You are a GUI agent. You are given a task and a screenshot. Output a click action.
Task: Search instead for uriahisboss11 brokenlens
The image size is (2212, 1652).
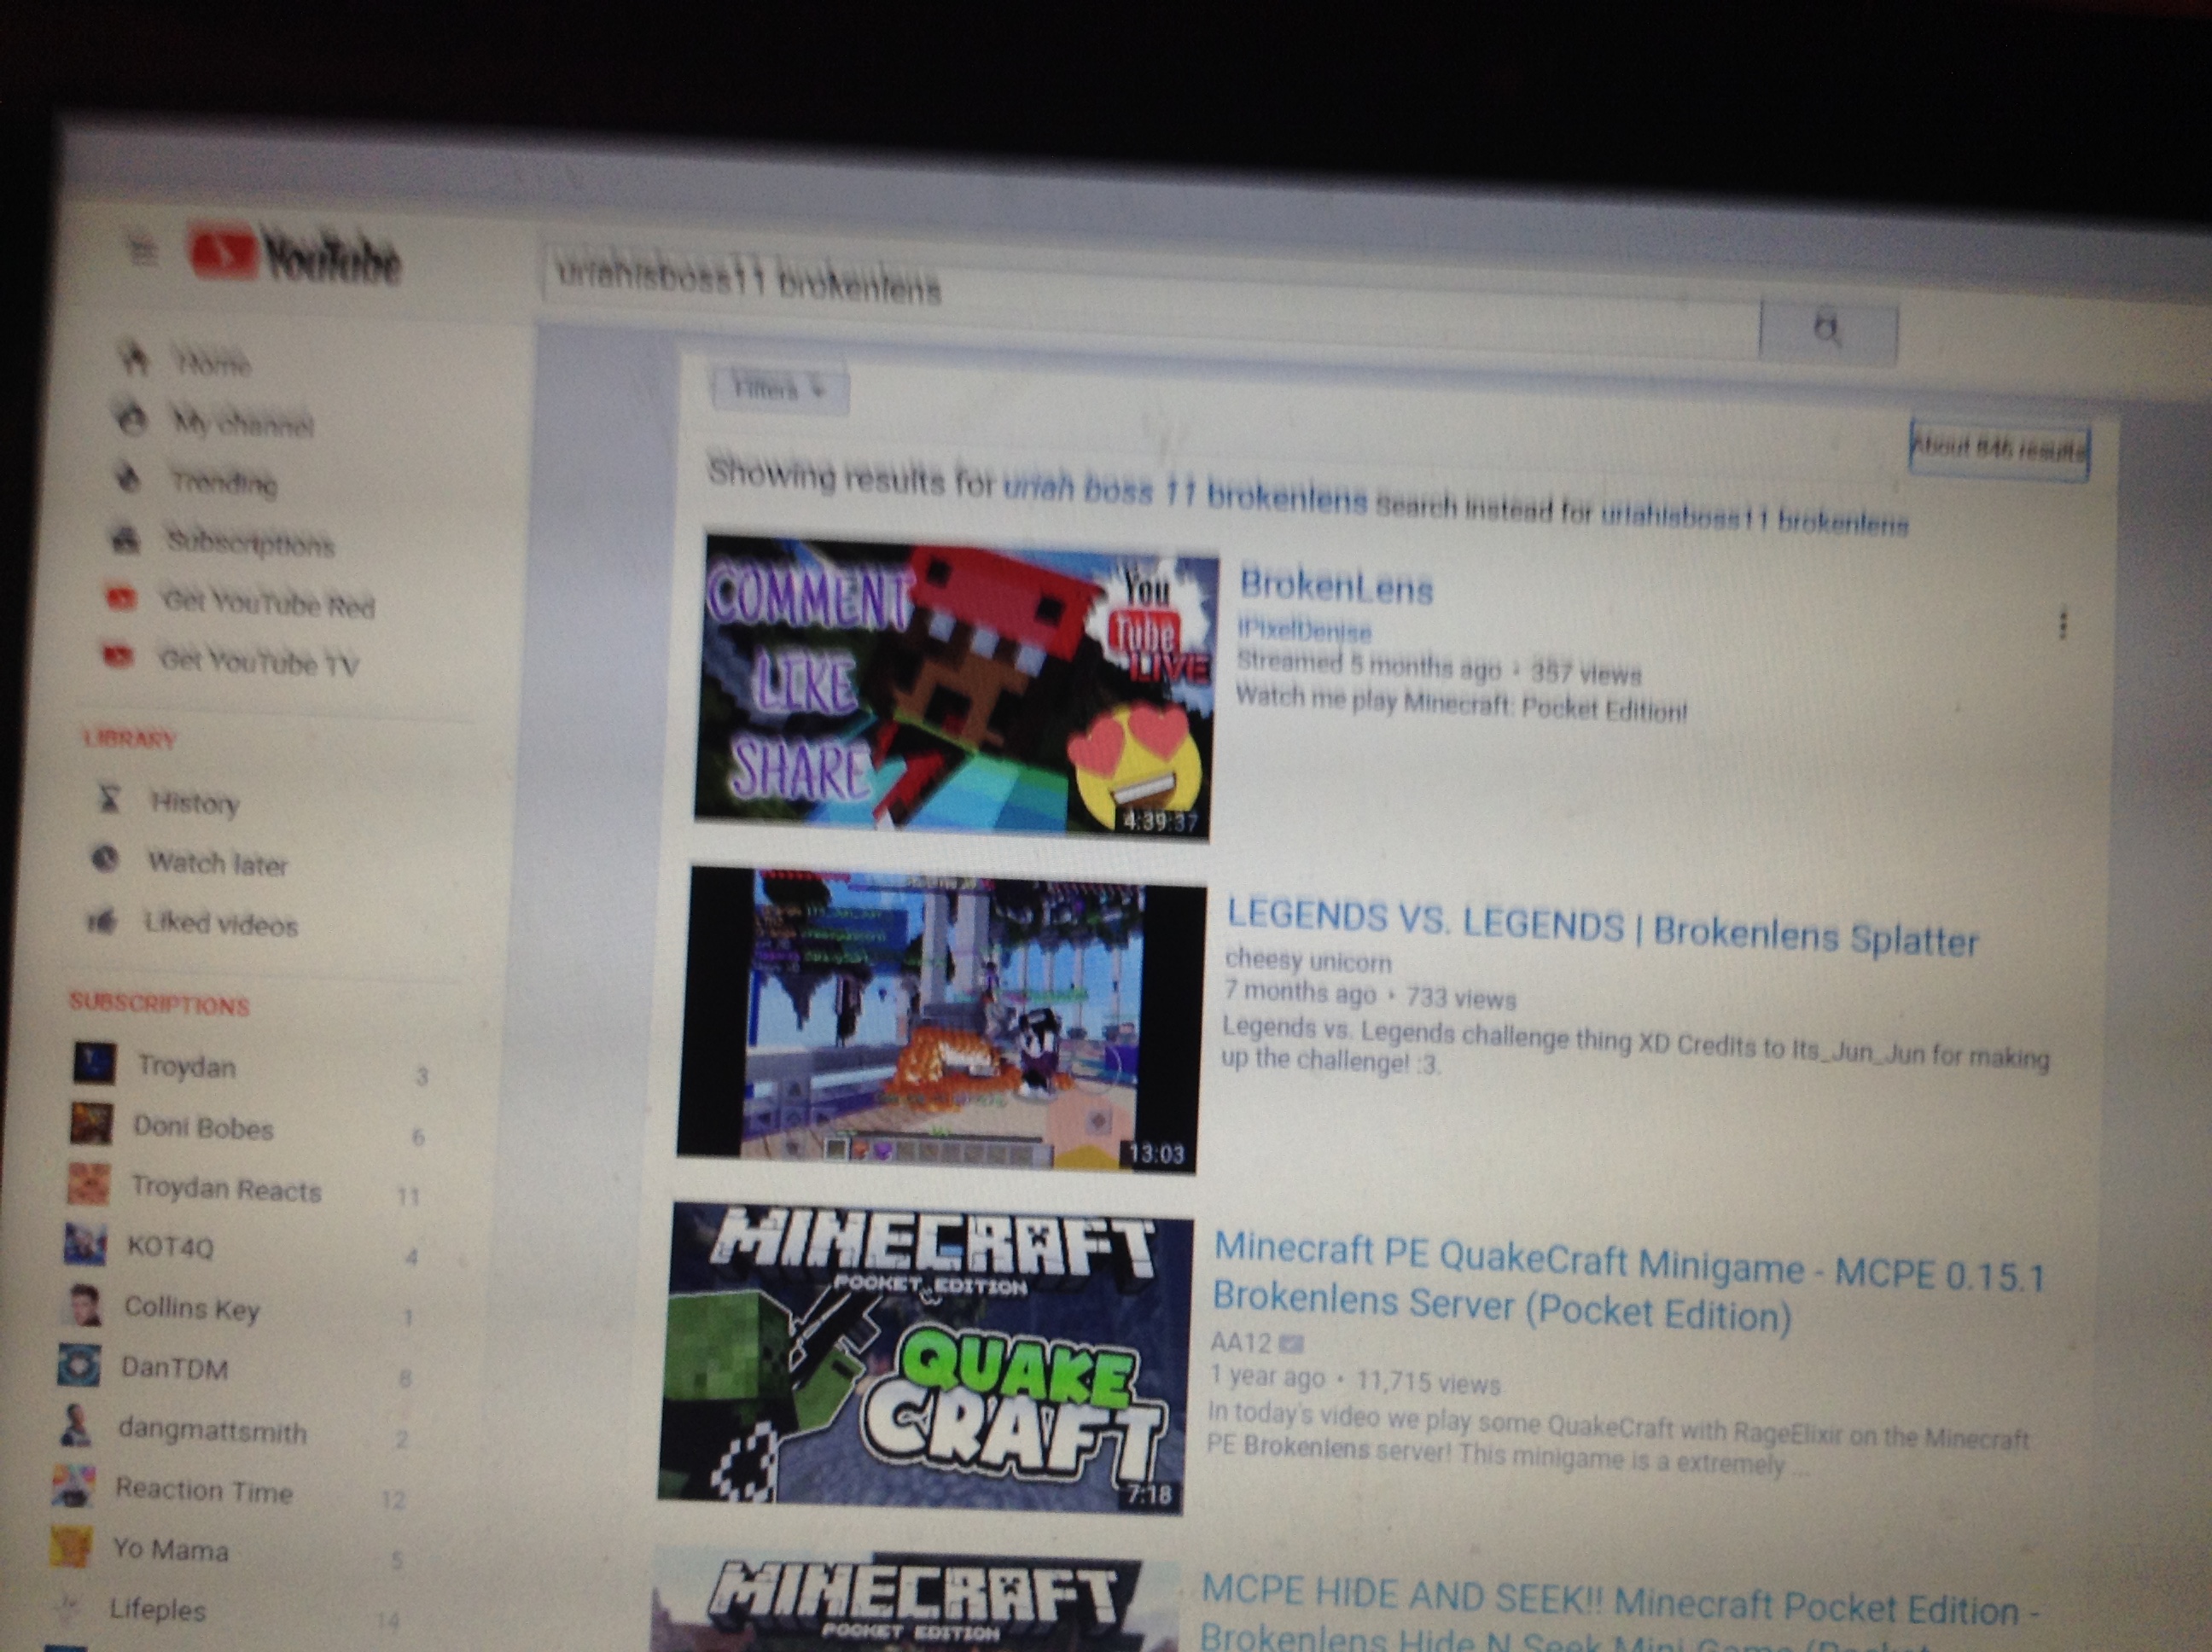pos(1754,519)
